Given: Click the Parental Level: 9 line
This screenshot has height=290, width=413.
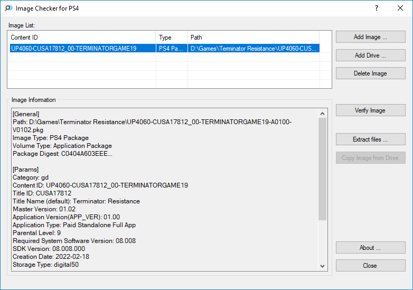Looking at the screenshot, I should [x=36, y=232].
